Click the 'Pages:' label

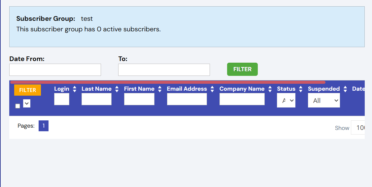[26, 126]
